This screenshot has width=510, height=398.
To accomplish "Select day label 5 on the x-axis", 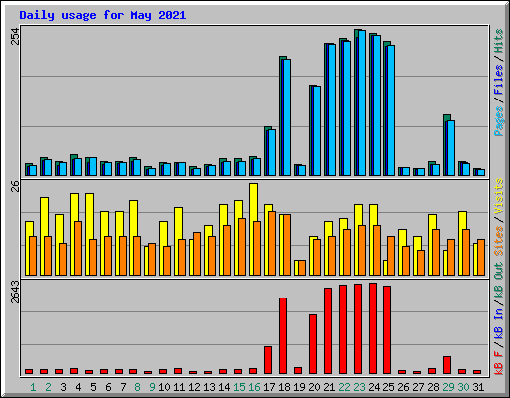I will click(93, 387).
